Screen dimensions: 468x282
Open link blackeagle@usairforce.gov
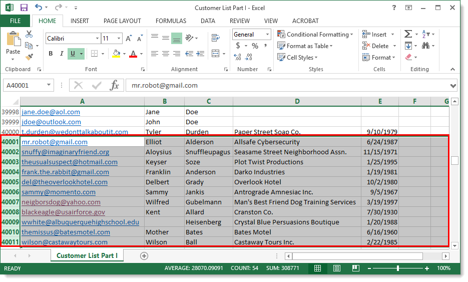(63, 212)
